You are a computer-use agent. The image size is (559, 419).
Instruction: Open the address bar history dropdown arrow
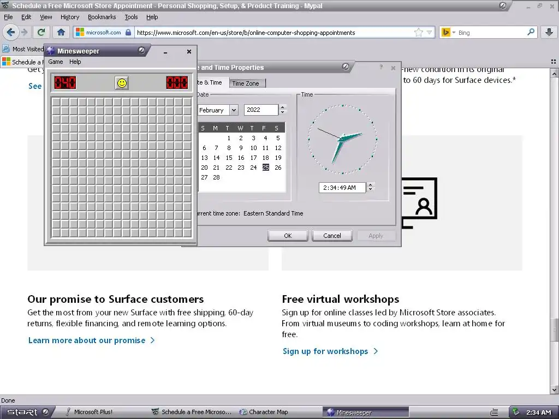pyautogui.click(x=429, y=33)
